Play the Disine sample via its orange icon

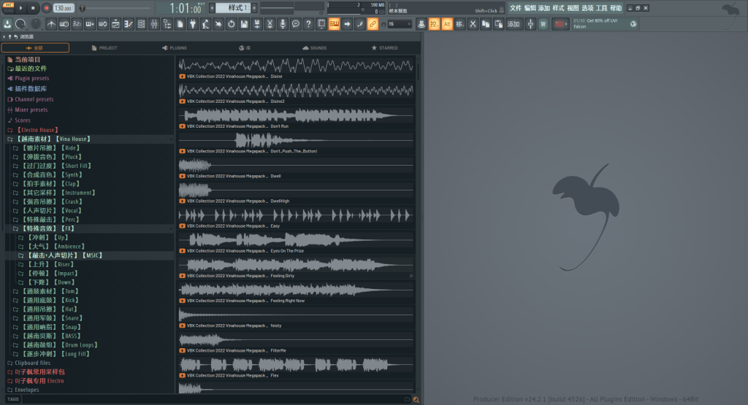tap(182, 76)
